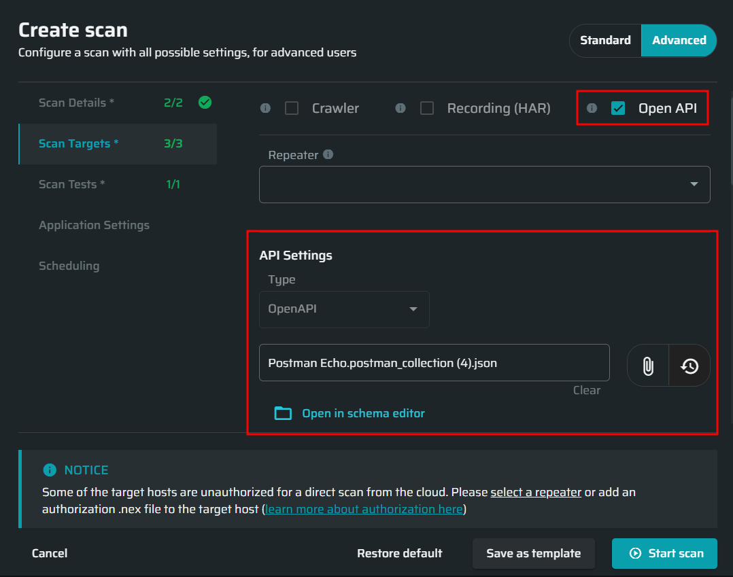Click Save as template

tap(533, 553)
